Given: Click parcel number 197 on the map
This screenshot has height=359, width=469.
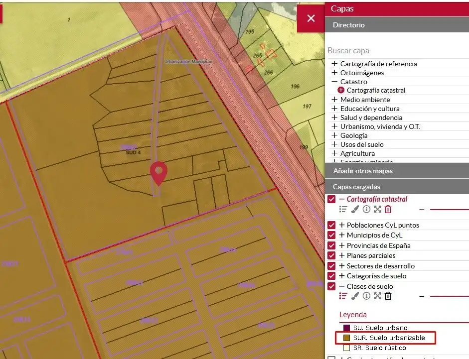Looking at the screenshot, I should [x=307, y=106].
